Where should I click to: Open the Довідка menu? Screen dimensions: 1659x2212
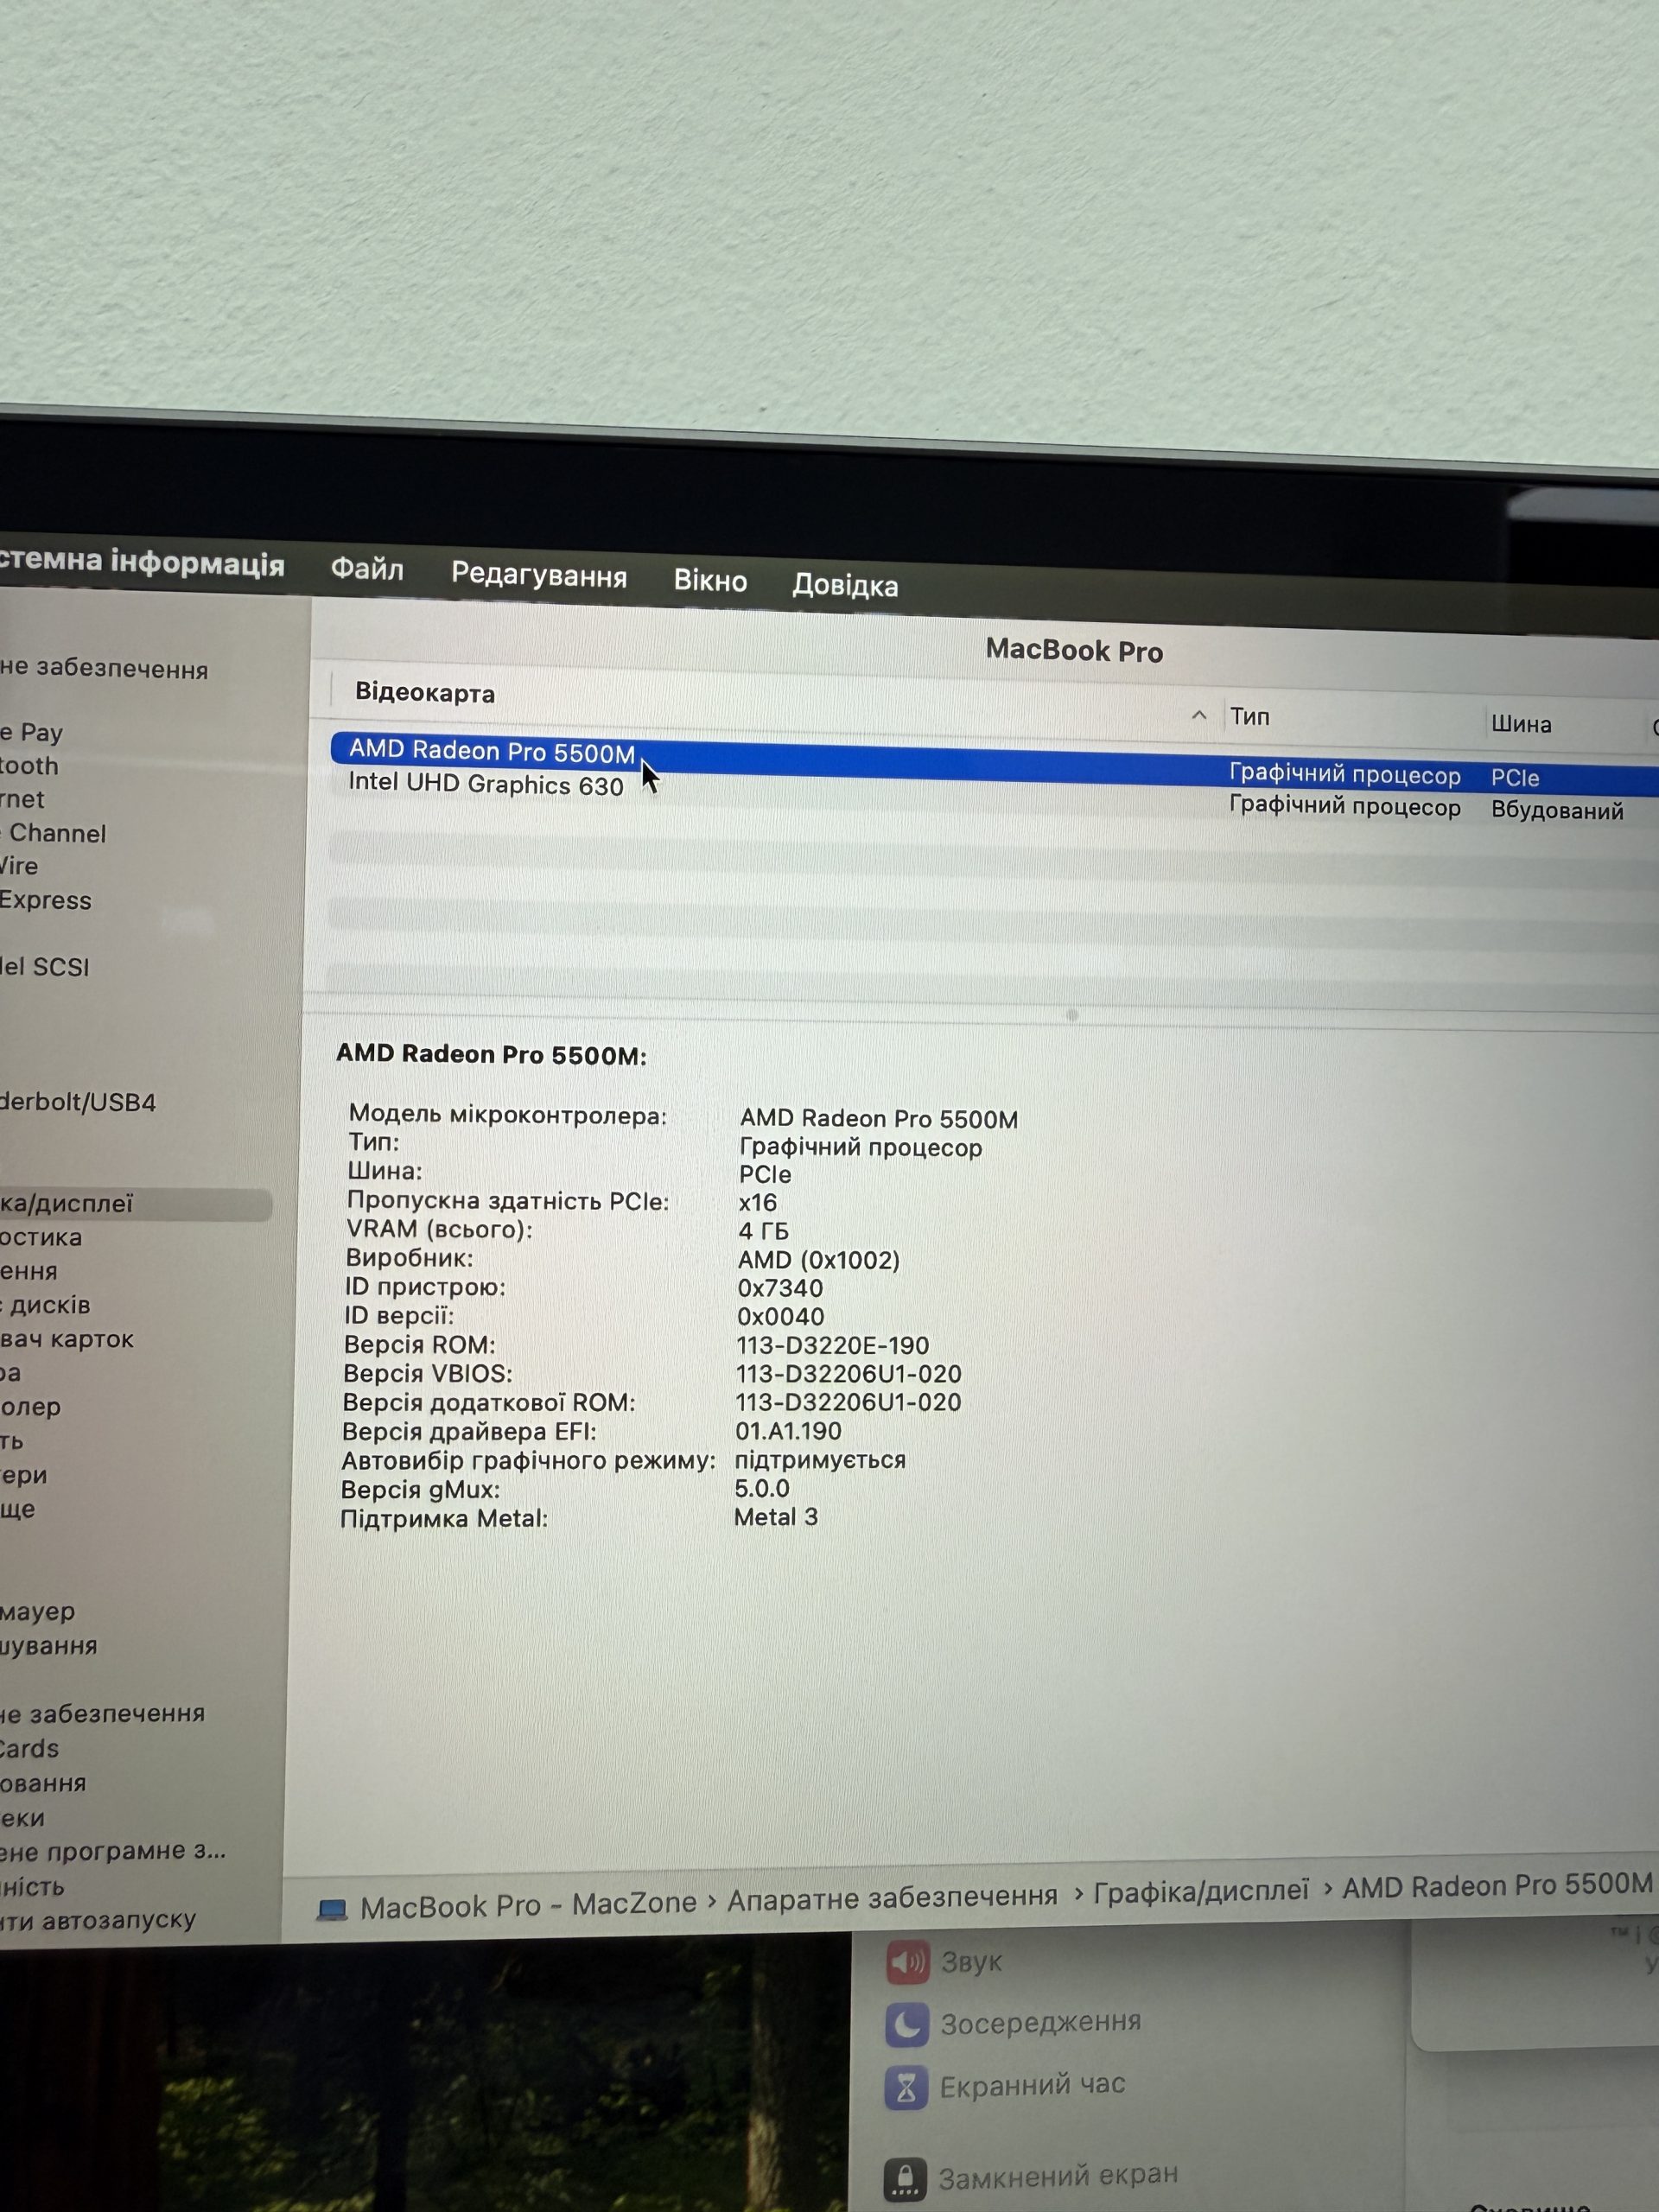click(x=845, y=585)
